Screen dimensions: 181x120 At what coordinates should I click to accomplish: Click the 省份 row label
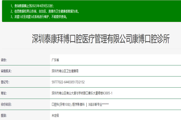(x=4, y=60)
